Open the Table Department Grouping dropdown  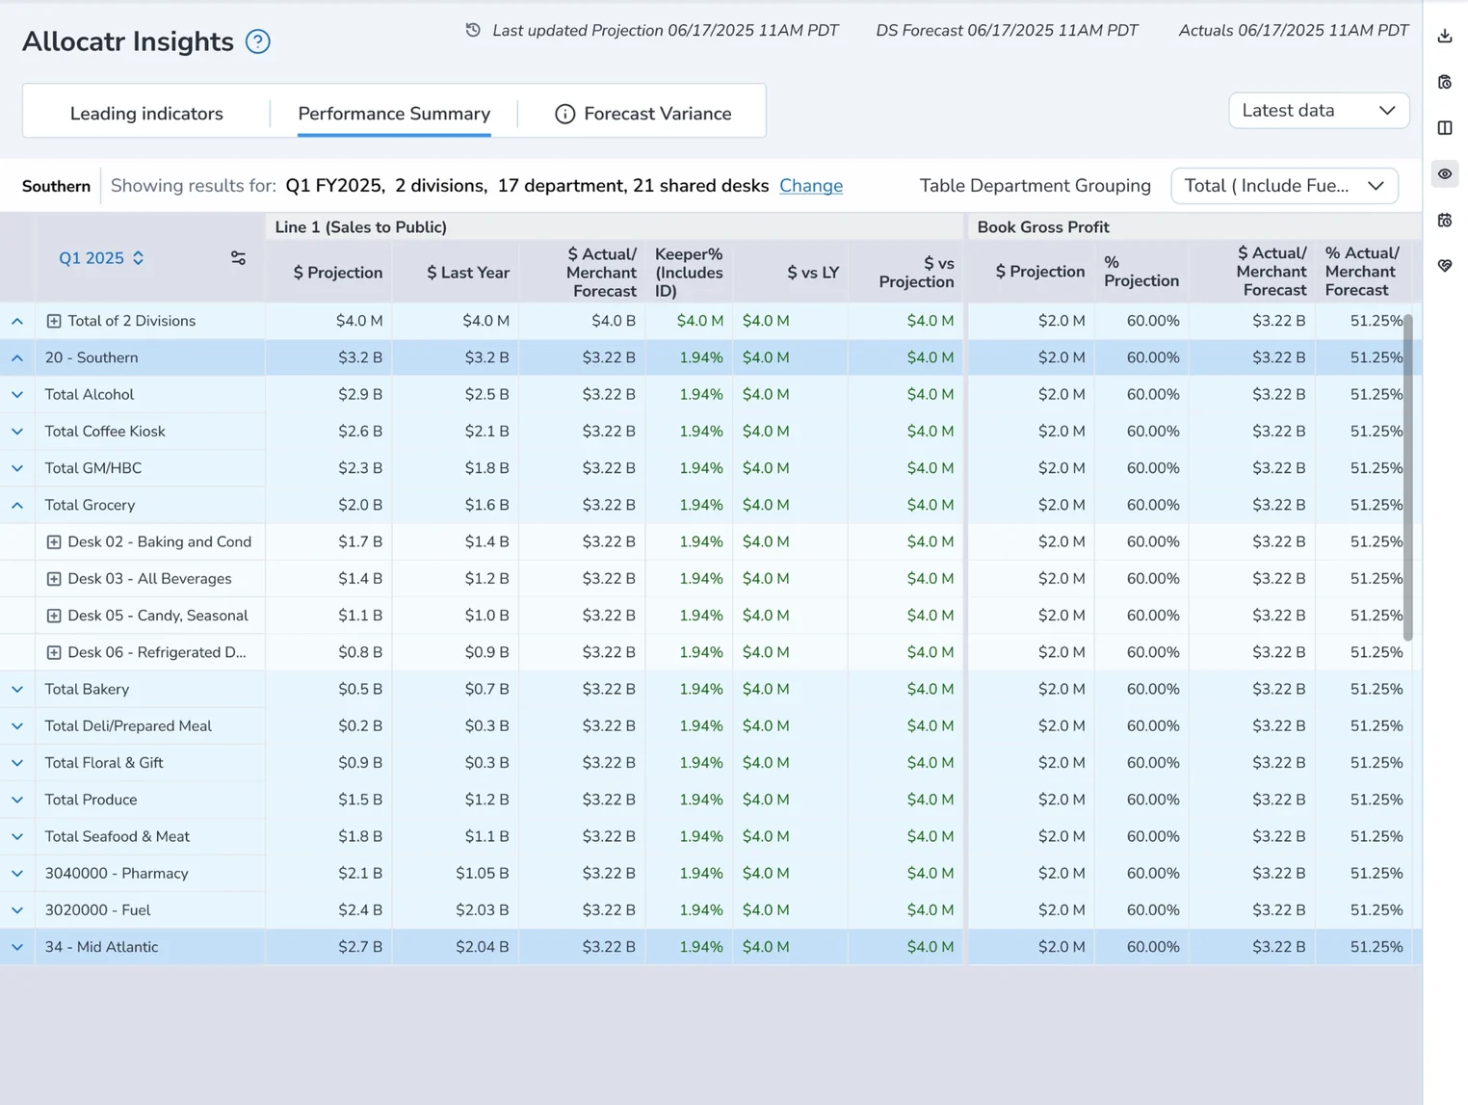(1284, 186)
